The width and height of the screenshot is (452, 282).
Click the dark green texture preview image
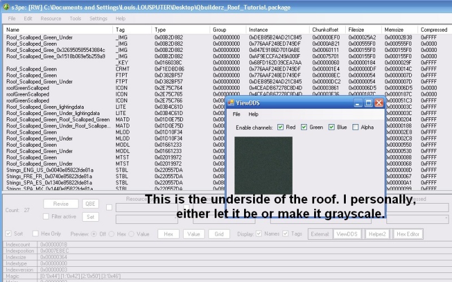[x=263, y=165]
